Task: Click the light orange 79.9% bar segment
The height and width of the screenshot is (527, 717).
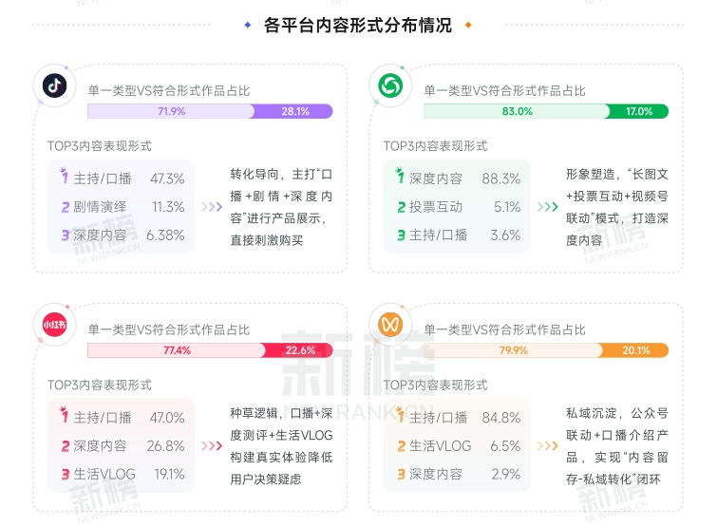Action: pos(513,350)
